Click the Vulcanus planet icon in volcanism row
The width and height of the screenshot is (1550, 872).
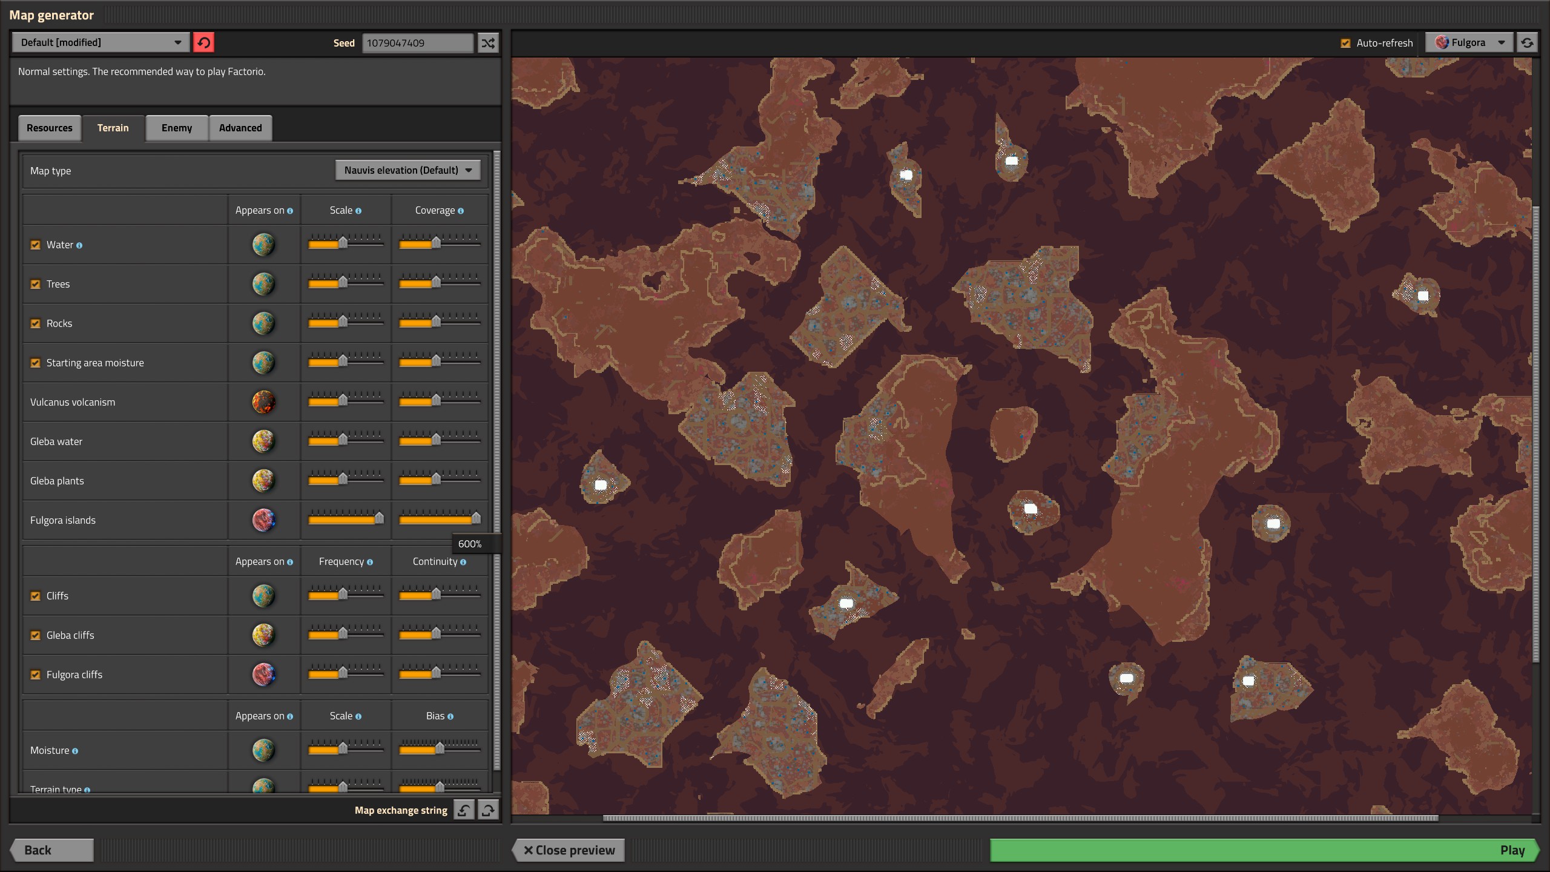(x=263, y=402)
